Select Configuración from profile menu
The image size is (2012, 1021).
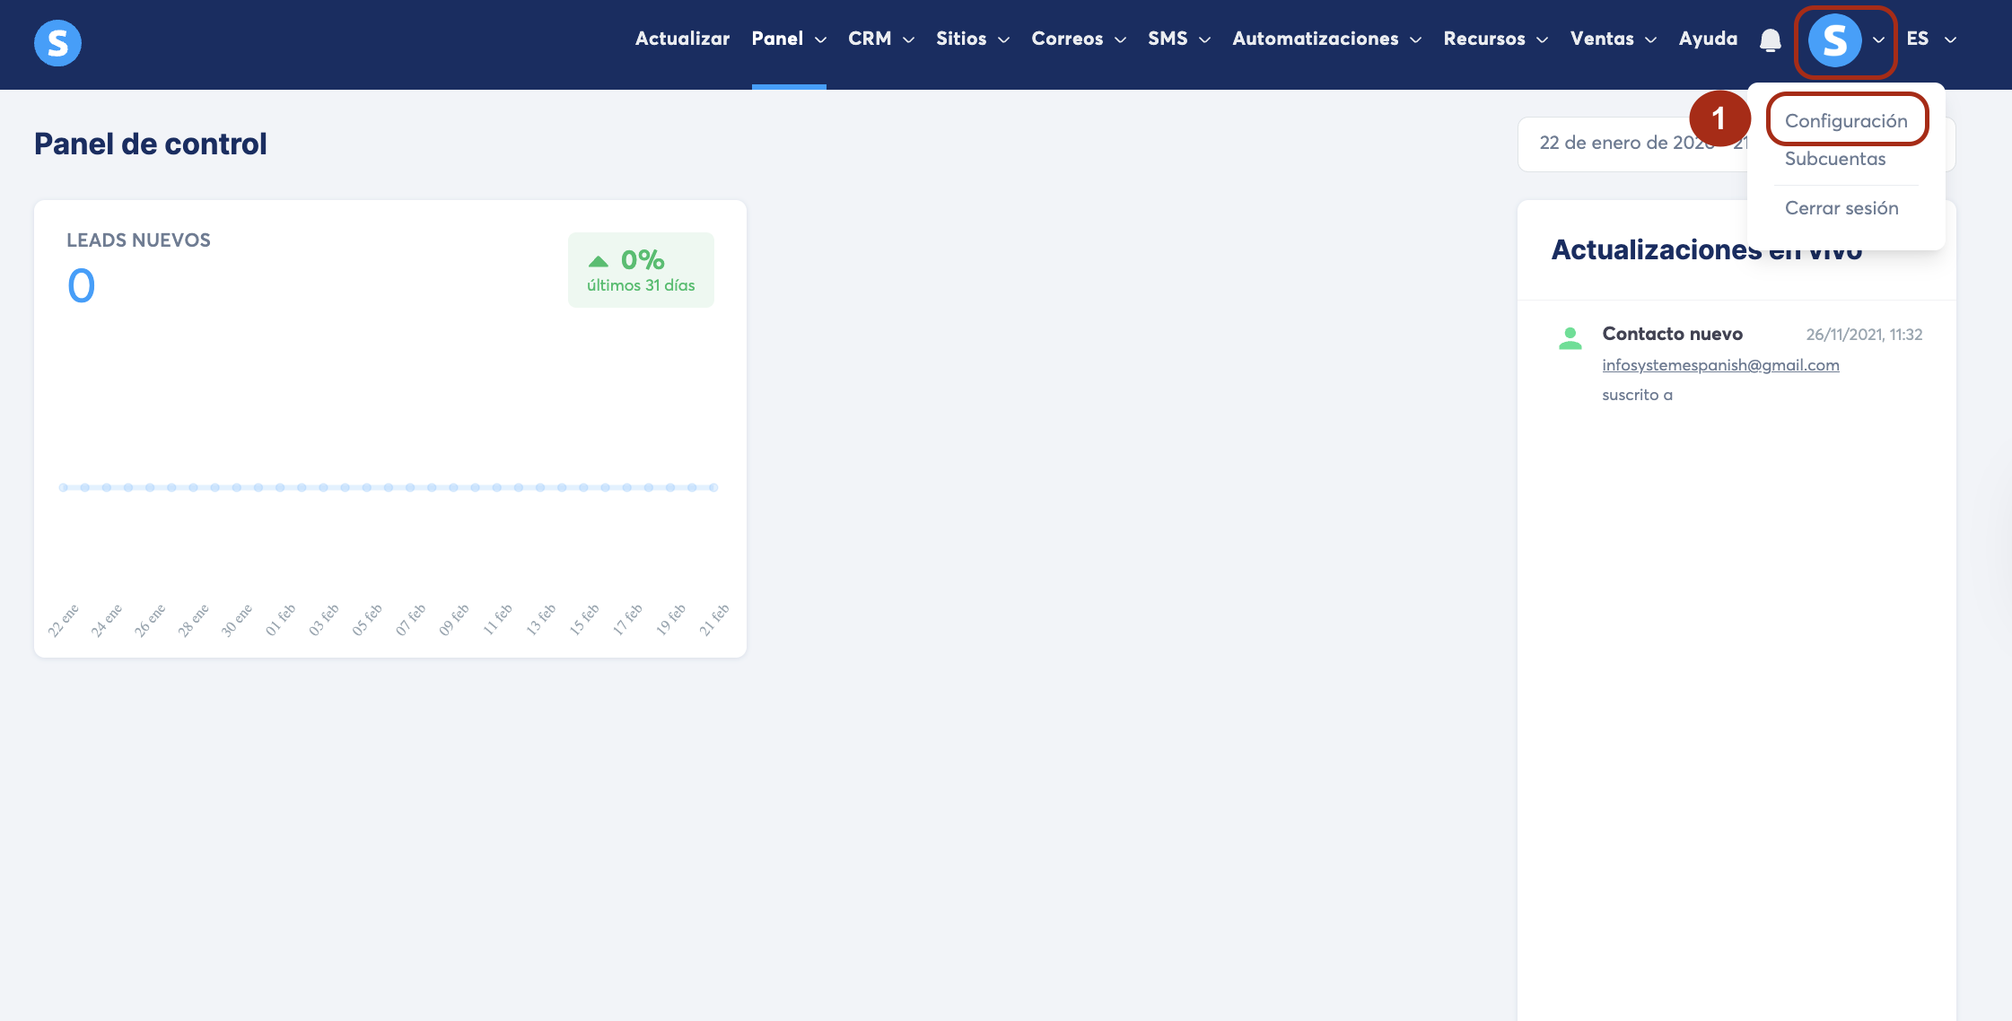click(x=1846, y=120)
